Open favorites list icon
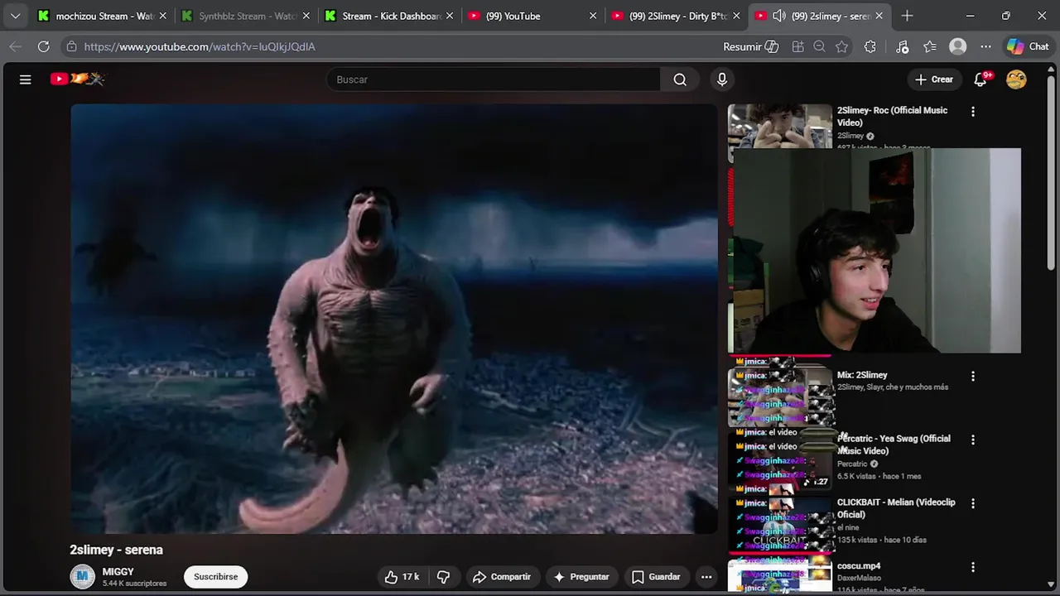The height and width of the screenshot is (596, 1060). pos(930,46)
